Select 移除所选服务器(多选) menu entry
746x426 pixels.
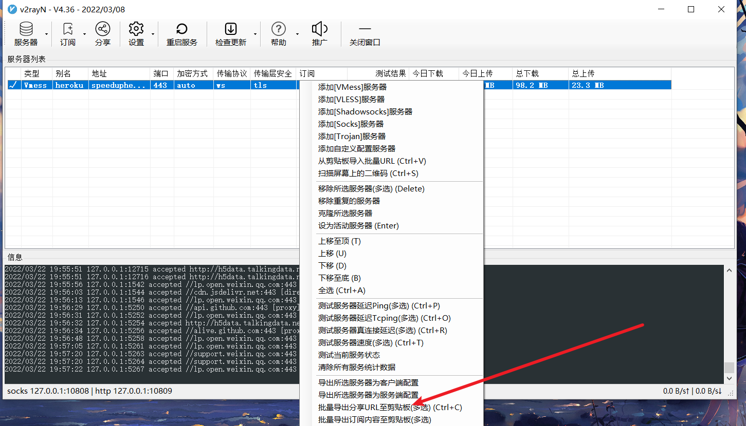(x=391, y=189)
